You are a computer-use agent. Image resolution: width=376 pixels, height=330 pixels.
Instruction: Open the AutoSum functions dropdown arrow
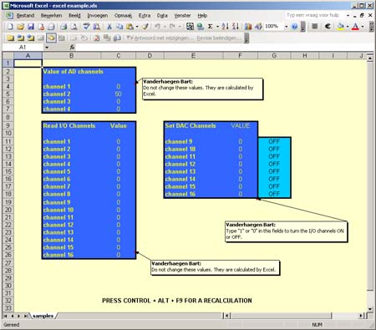coord(217,27)
